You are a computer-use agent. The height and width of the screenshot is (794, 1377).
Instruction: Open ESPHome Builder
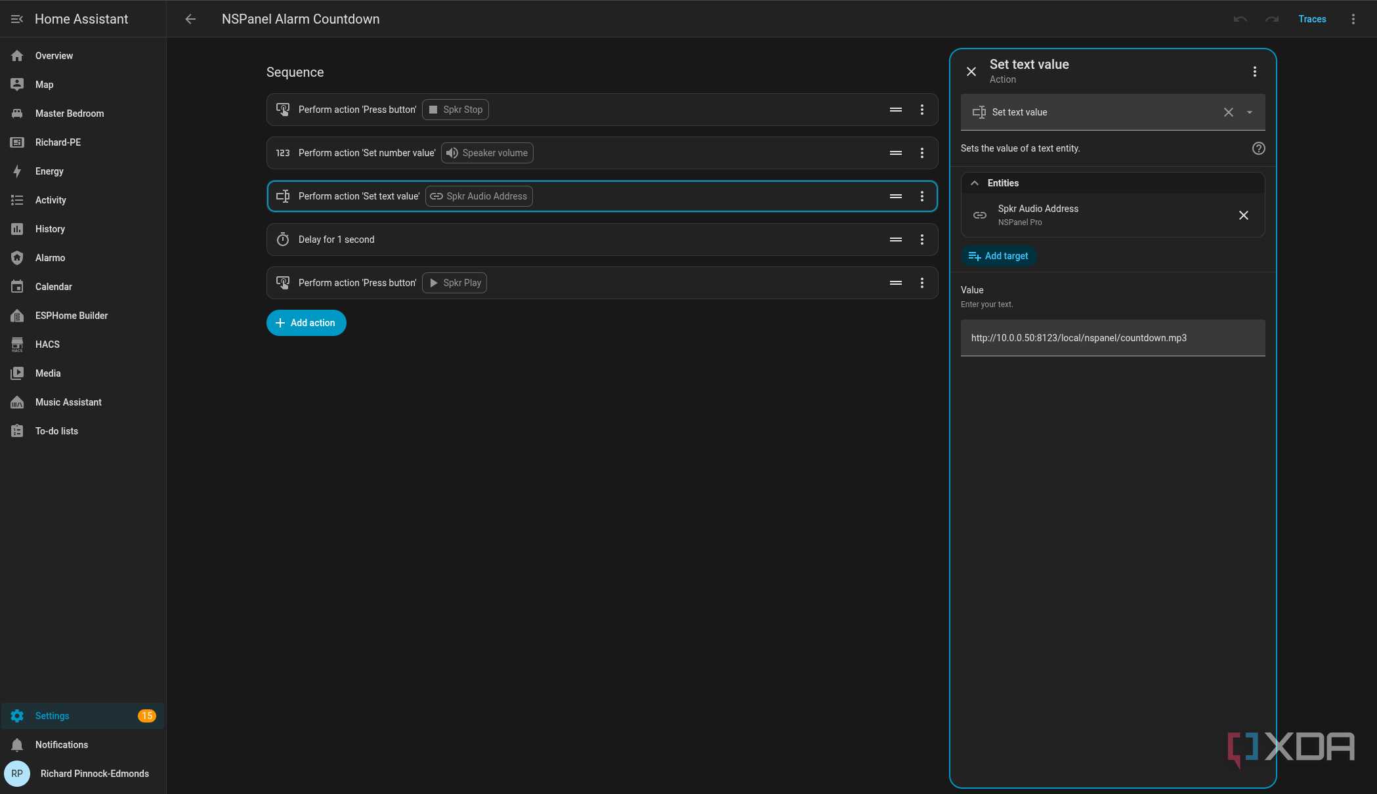coord(83,316)
